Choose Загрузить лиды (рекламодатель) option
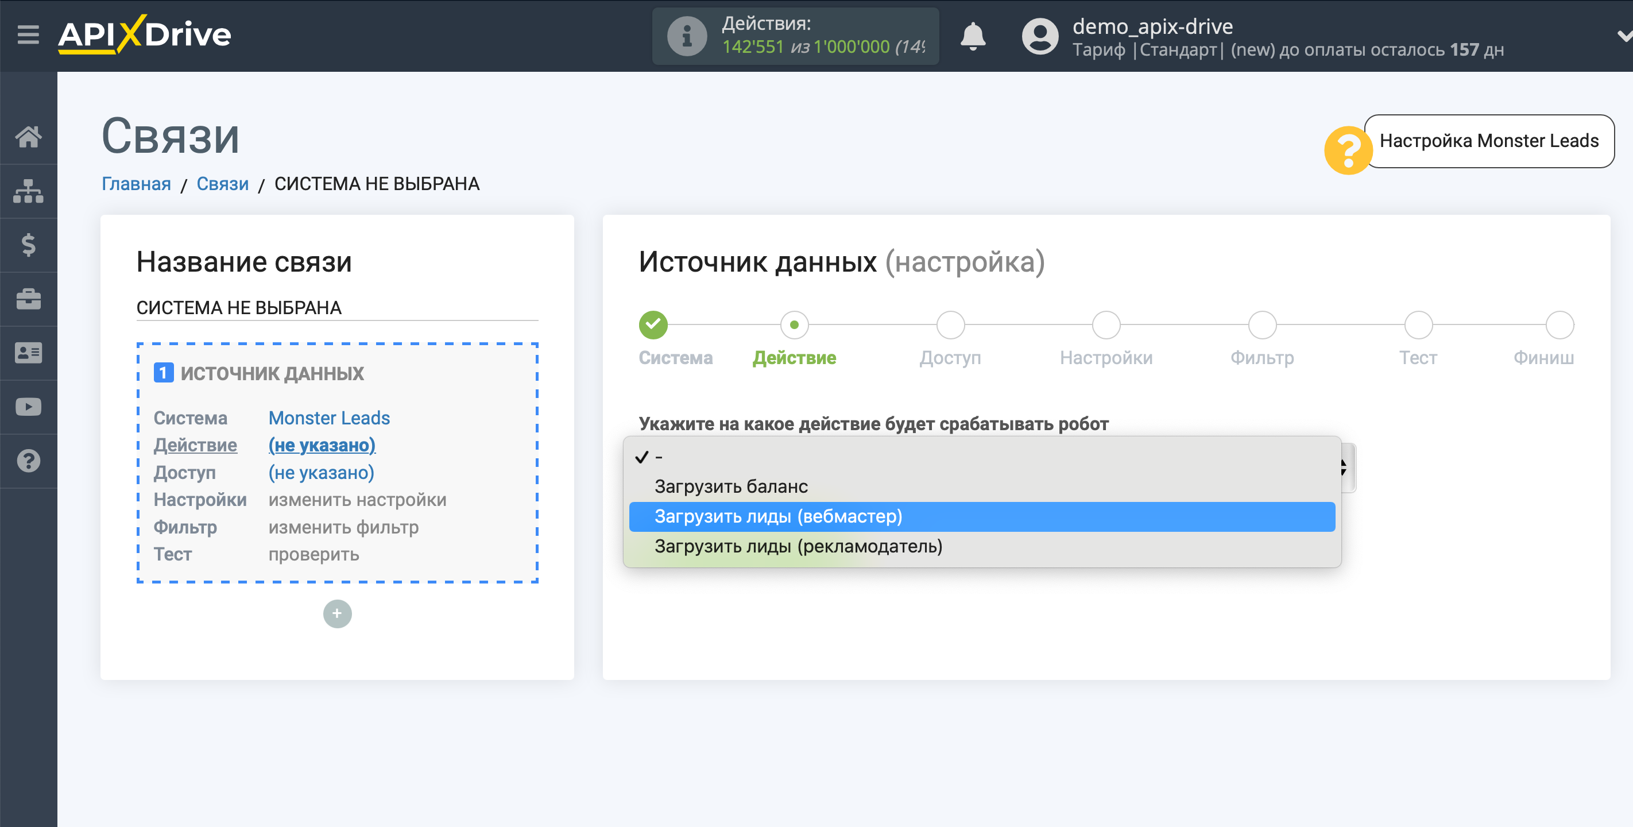 coord(982,546)
